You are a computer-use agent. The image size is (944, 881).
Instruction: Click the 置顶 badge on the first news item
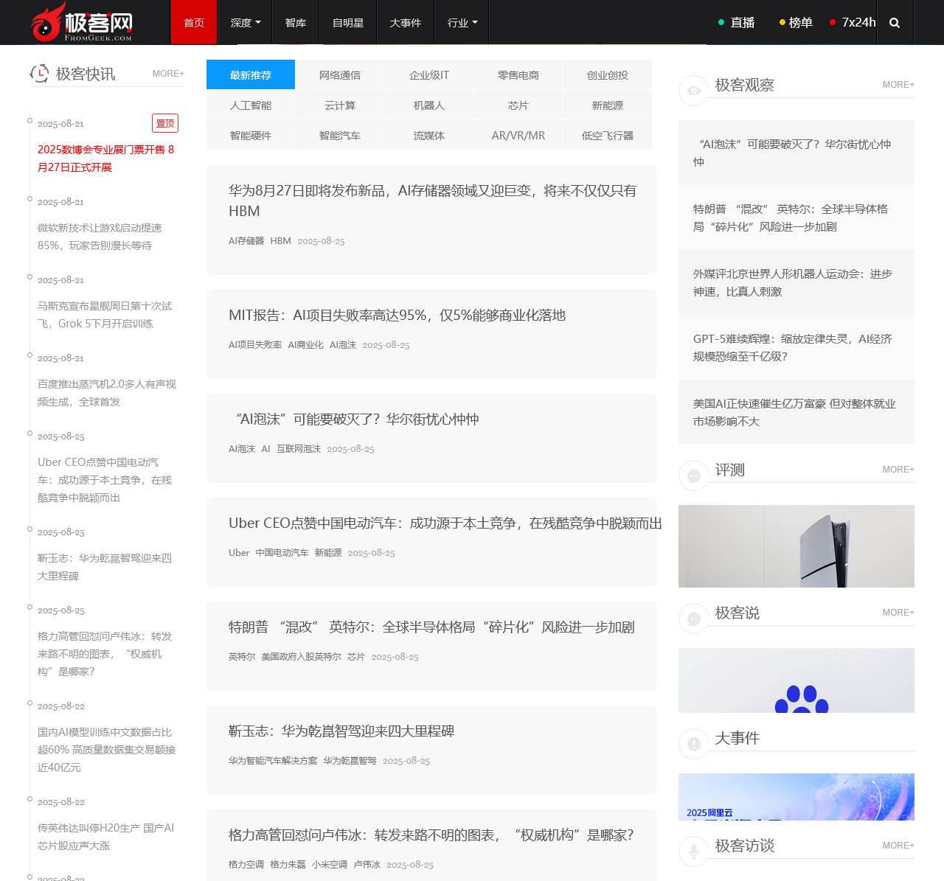(x=165, y=123)
